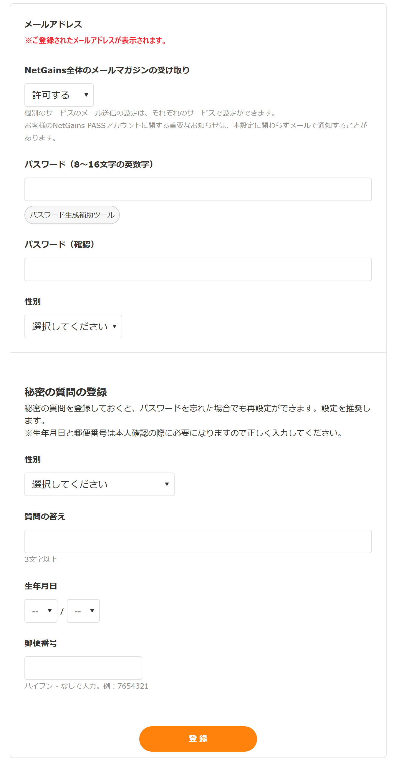Click the NetGains全体のメールマガジンの受け取り label

[107, 70]
